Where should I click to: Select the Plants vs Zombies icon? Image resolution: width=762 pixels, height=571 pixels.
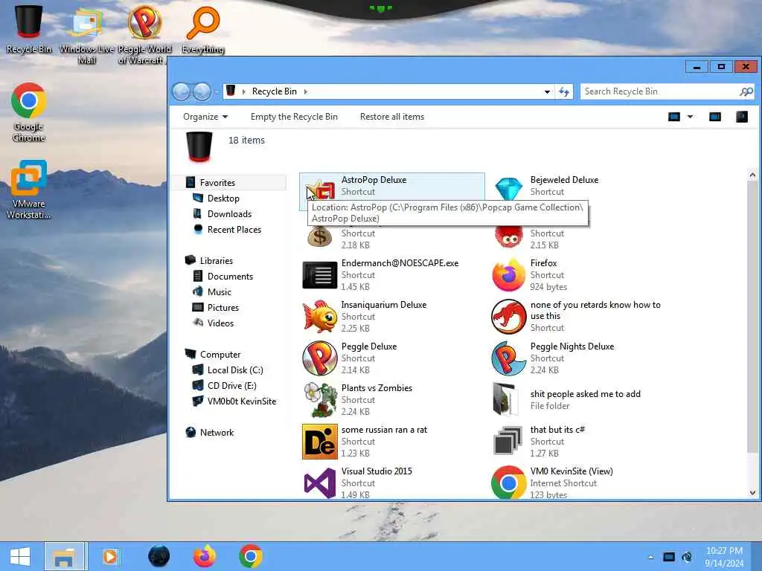(x=319, y=399)
